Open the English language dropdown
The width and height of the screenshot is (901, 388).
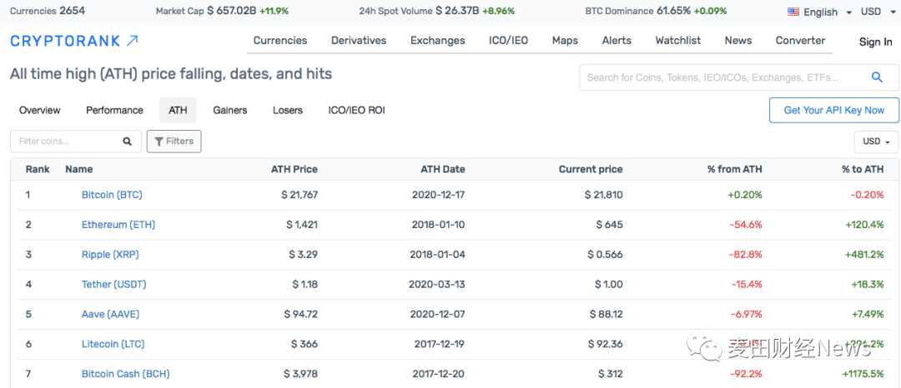(x=821, y=12)
